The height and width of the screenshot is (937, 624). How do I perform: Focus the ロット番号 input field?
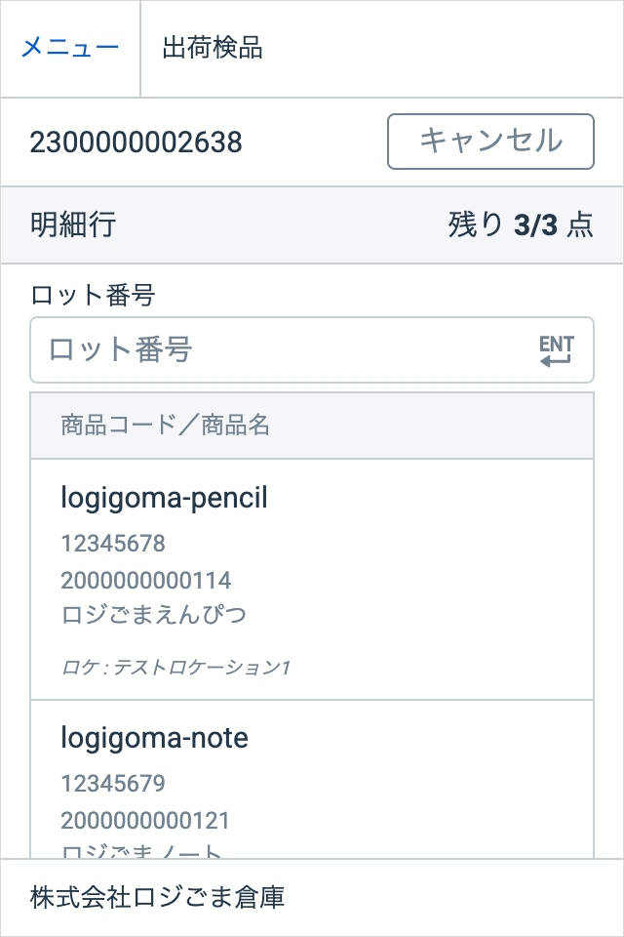tap(283, 349)
